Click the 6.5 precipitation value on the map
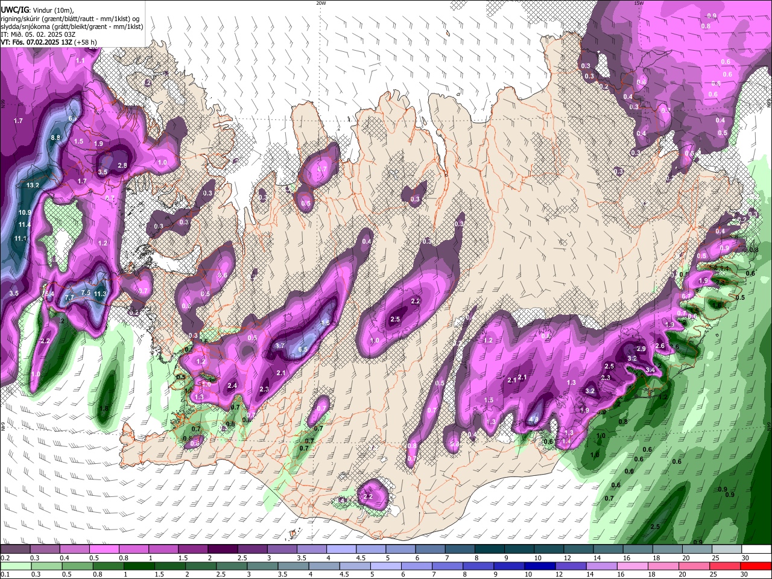 (303, 349)
